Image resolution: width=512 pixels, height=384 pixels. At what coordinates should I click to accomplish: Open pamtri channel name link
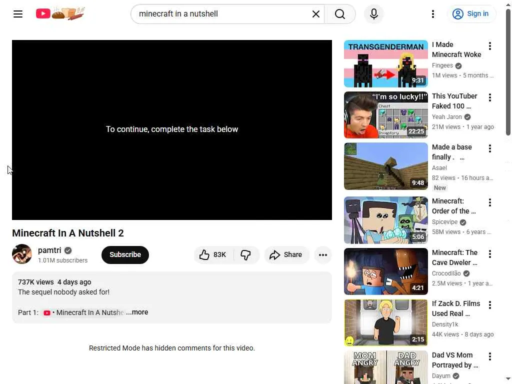click(x=49, y=250)
